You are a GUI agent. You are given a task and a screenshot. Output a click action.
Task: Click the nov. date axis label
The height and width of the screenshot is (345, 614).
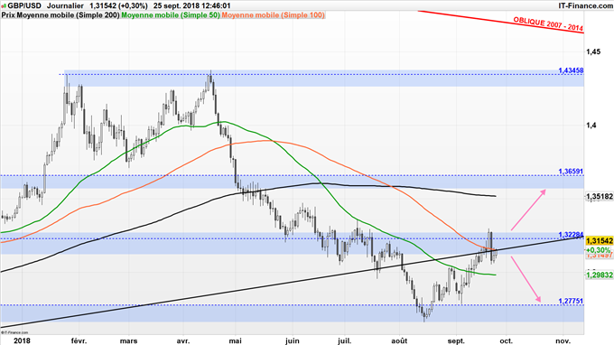[x=563, y=341]
